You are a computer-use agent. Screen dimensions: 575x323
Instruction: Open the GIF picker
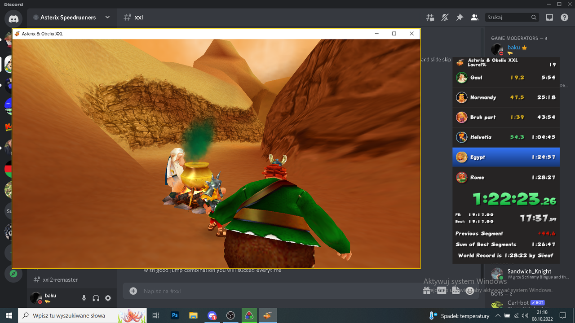pyautogui.click(x=442, y=291)
